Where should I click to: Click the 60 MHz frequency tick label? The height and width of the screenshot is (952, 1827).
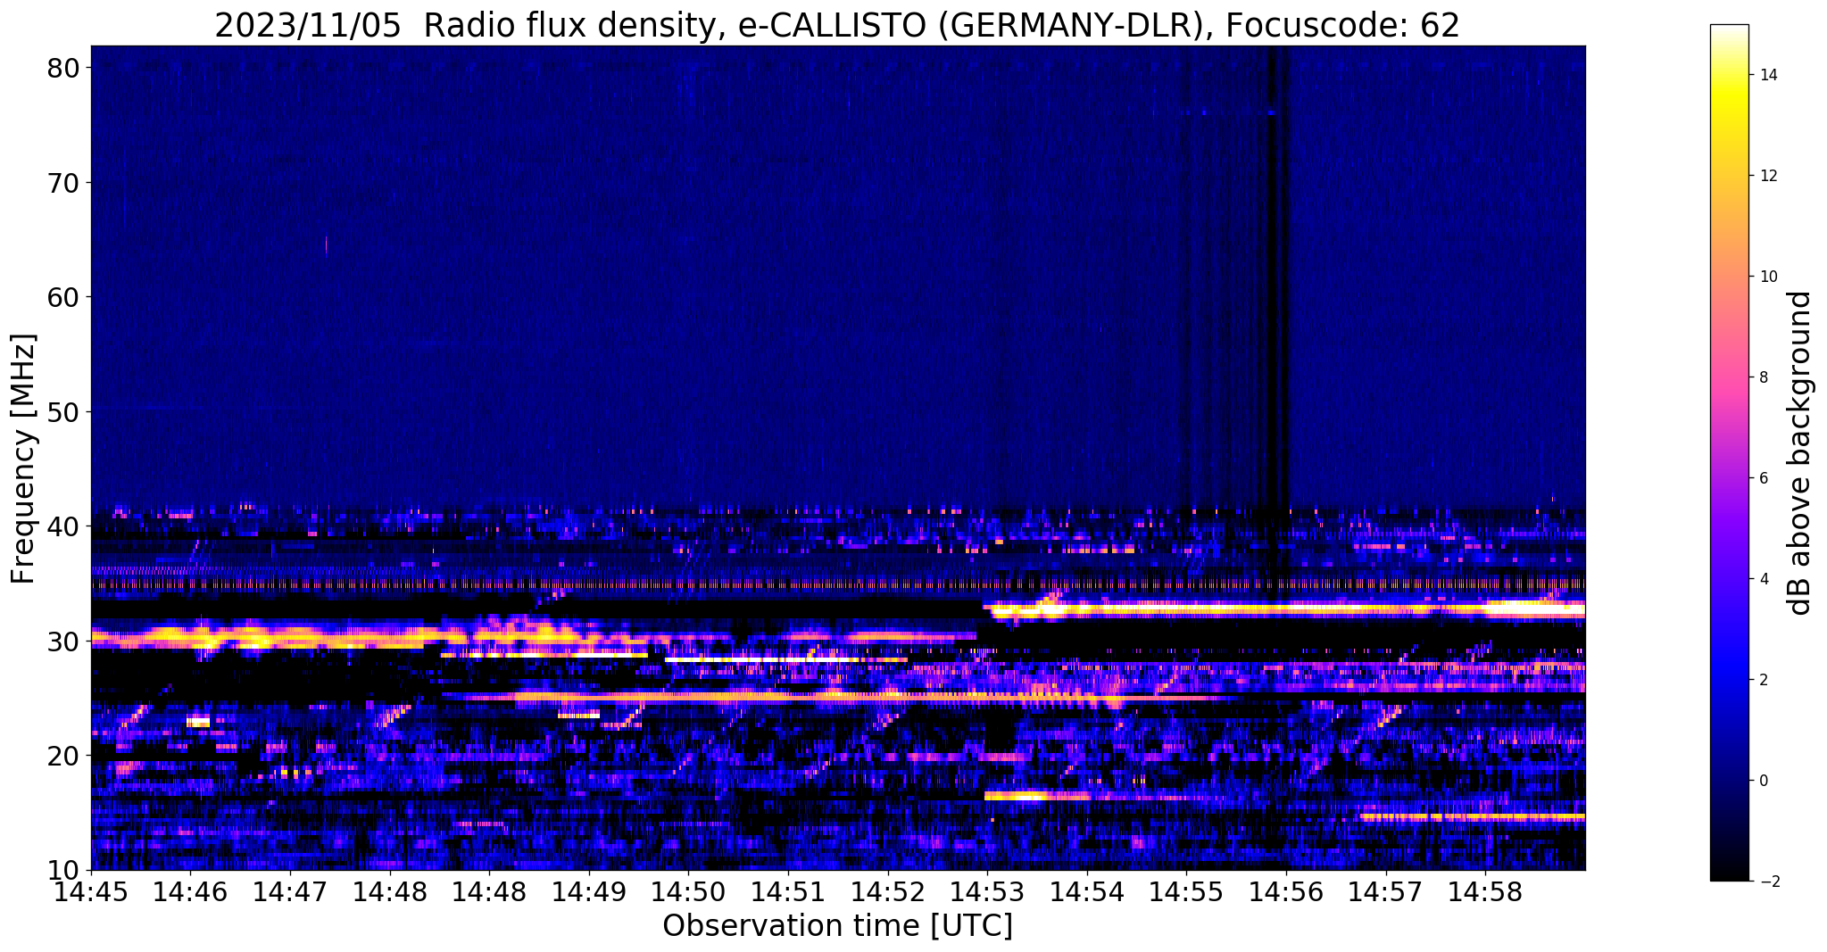point(62,297)
